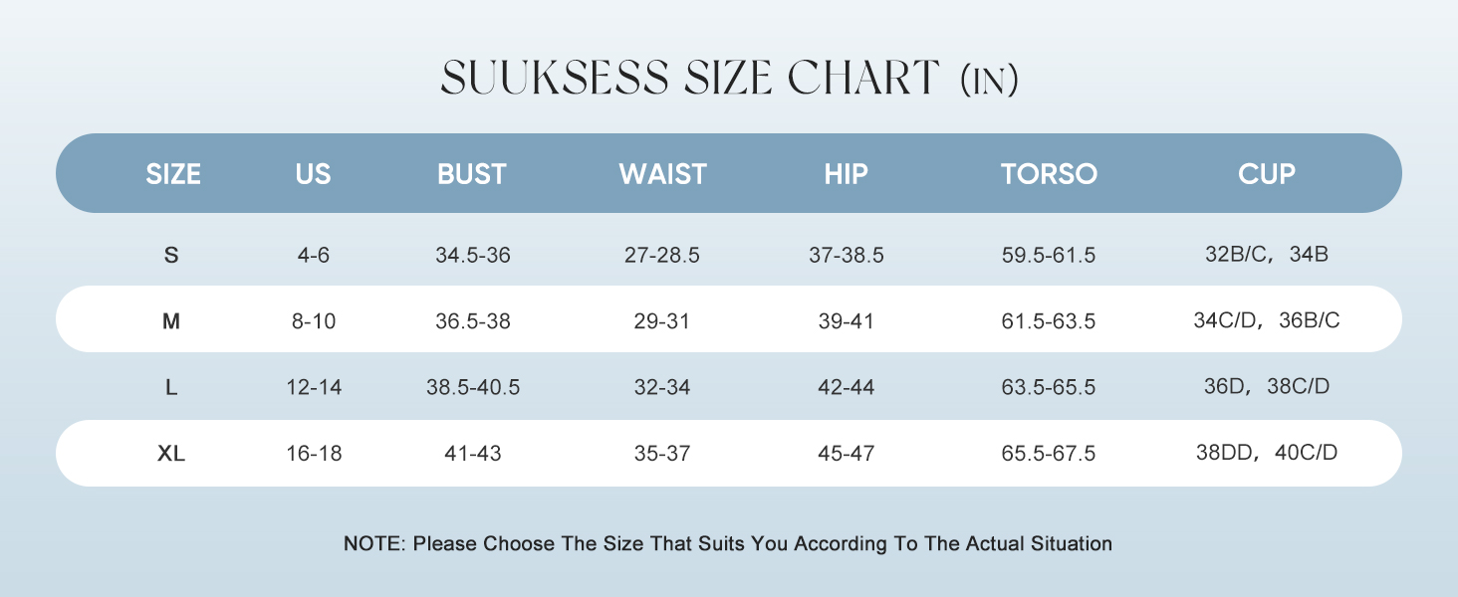Click the 65.5-67.5 torso value
Screen dimensions: 1458x597
[x=1049, y=455]
